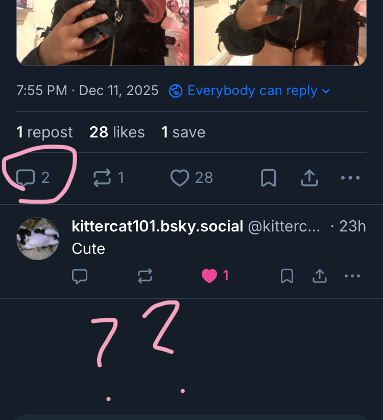The width and height of the screenshot is (383, 420).
Task: Open the 23h comment timestamp
Action: point(352,226)
